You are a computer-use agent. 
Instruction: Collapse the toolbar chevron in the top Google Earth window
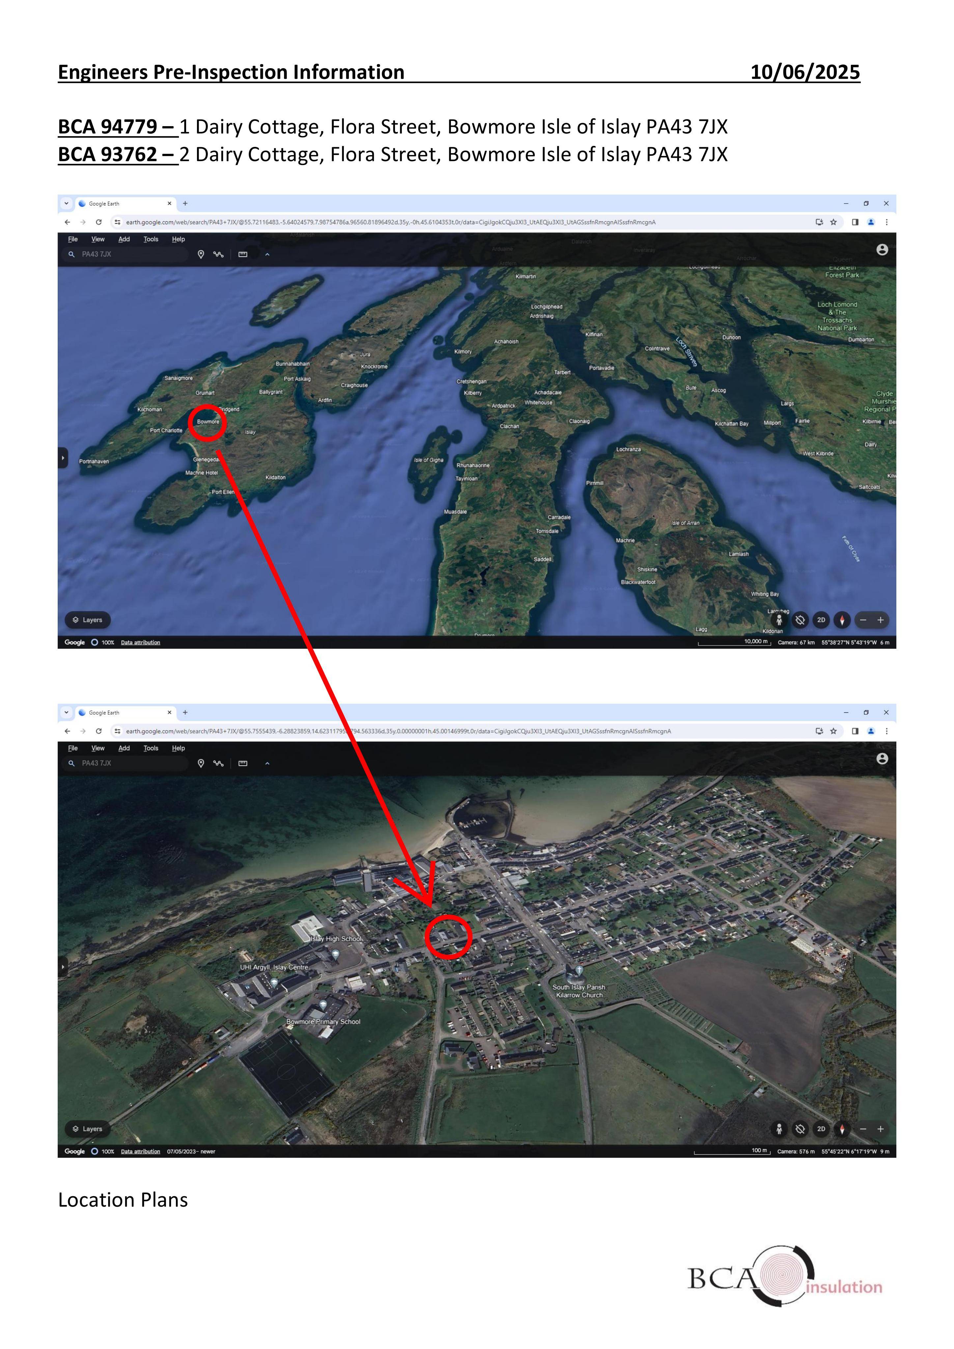(x=267, y=254)
